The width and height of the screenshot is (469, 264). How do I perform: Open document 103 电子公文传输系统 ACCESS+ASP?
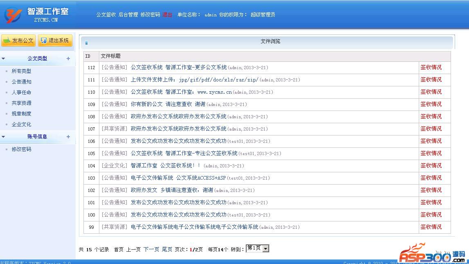point(178,178)
